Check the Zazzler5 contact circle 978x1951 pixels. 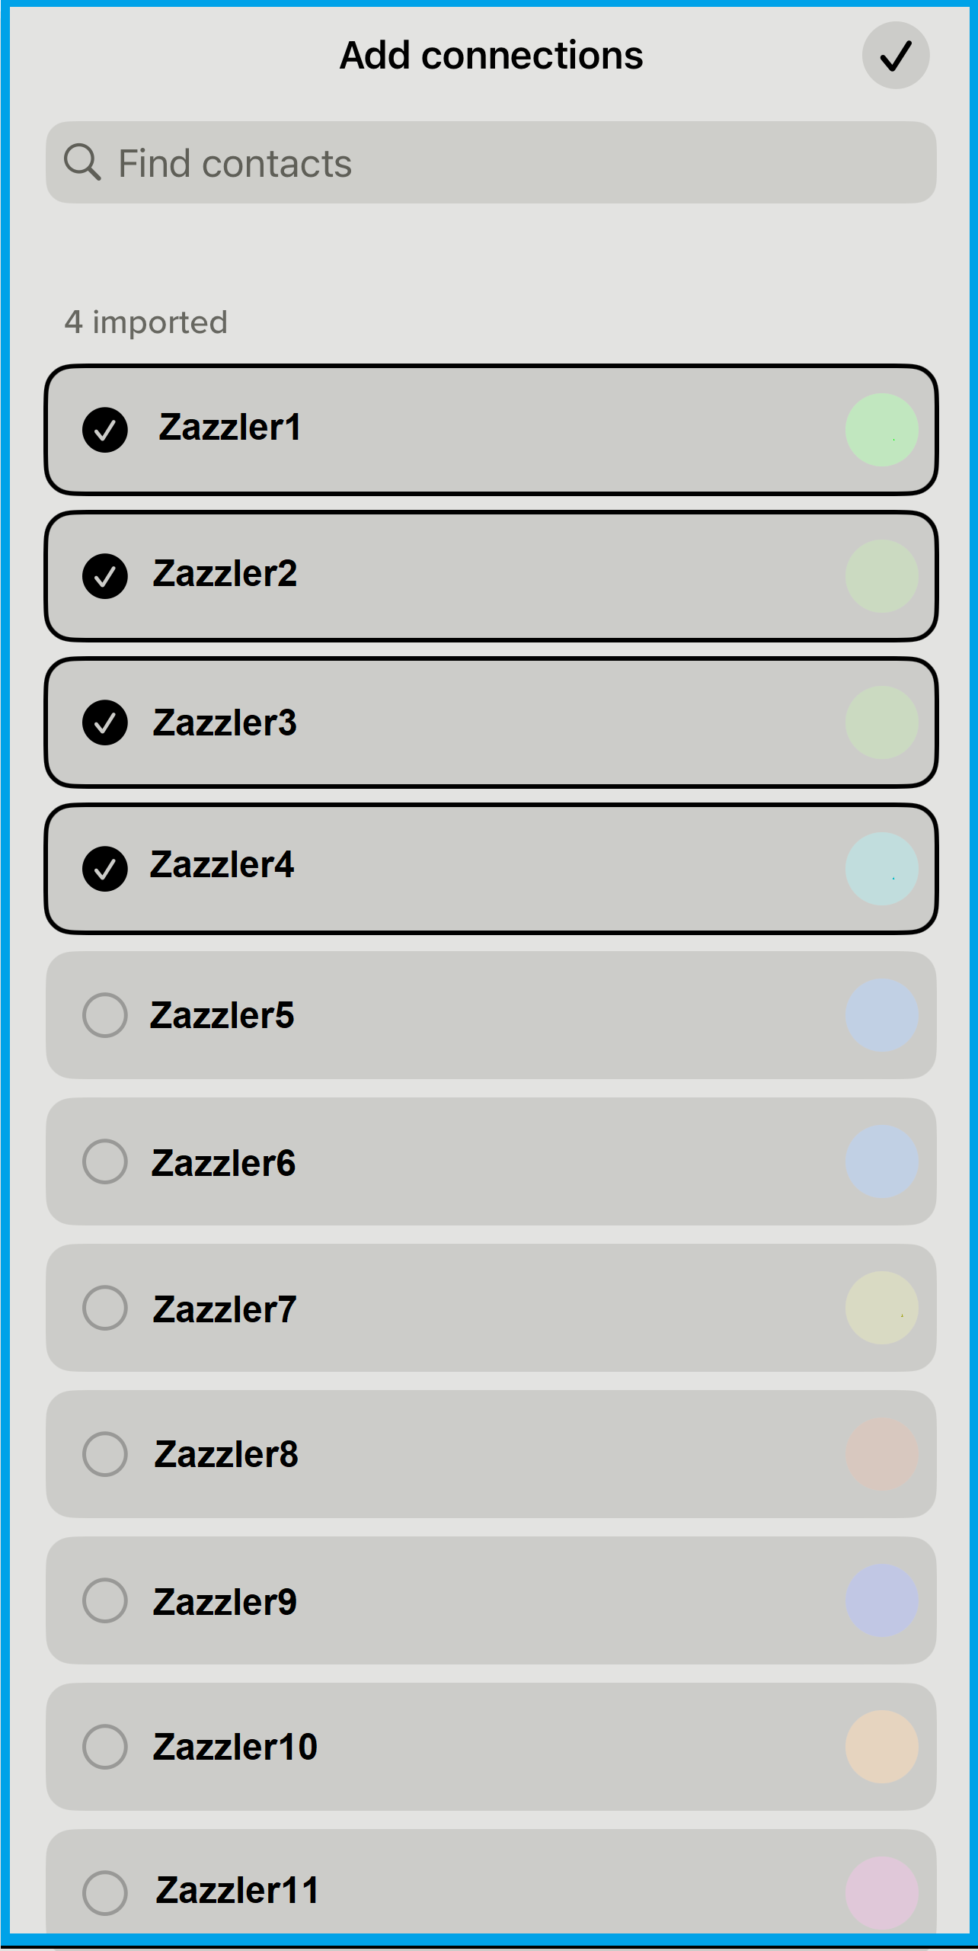click(x=105, y=1015)
